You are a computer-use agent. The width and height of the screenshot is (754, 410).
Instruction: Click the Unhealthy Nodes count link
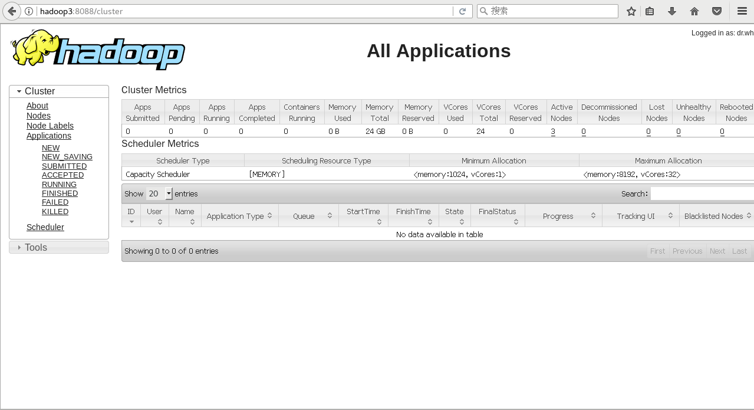(x=679, y=132)
